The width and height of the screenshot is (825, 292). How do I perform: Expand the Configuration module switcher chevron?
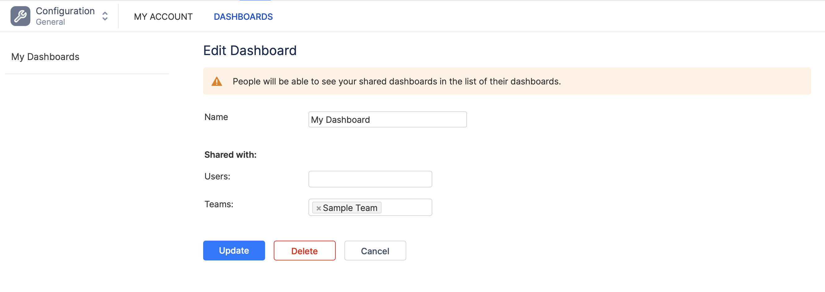click(x=105, y=16)
